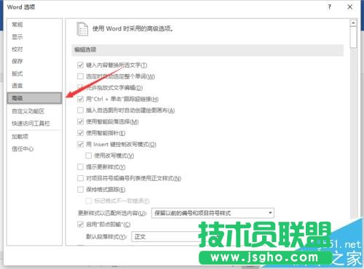This screenshot has height=269, width=364.
Task: Open the 保存 options page
Action: (x=17, y=61)
